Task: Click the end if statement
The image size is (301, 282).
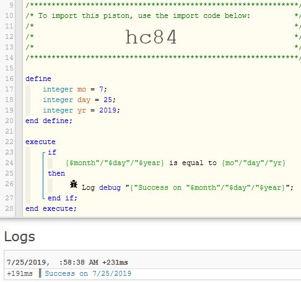Action: [x=63, y=198]
